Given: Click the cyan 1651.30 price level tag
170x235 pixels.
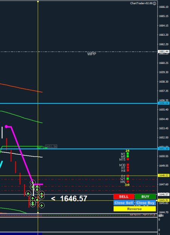Looking at the screenshot, I should pos(164,149).
